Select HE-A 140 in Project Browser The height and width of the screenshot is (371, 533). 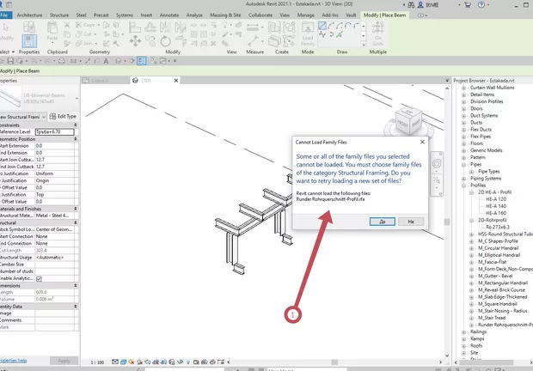pyautogui.click(x=497, y=206)
